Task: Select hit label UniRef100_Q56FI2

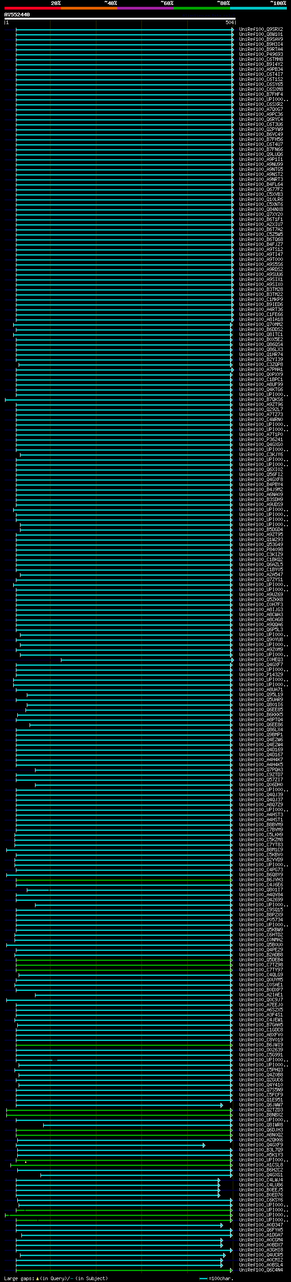Action: pos(261,475)
